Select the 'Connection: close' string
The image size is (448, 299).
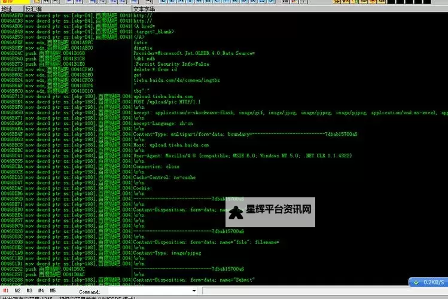click(x=156, y=167)
